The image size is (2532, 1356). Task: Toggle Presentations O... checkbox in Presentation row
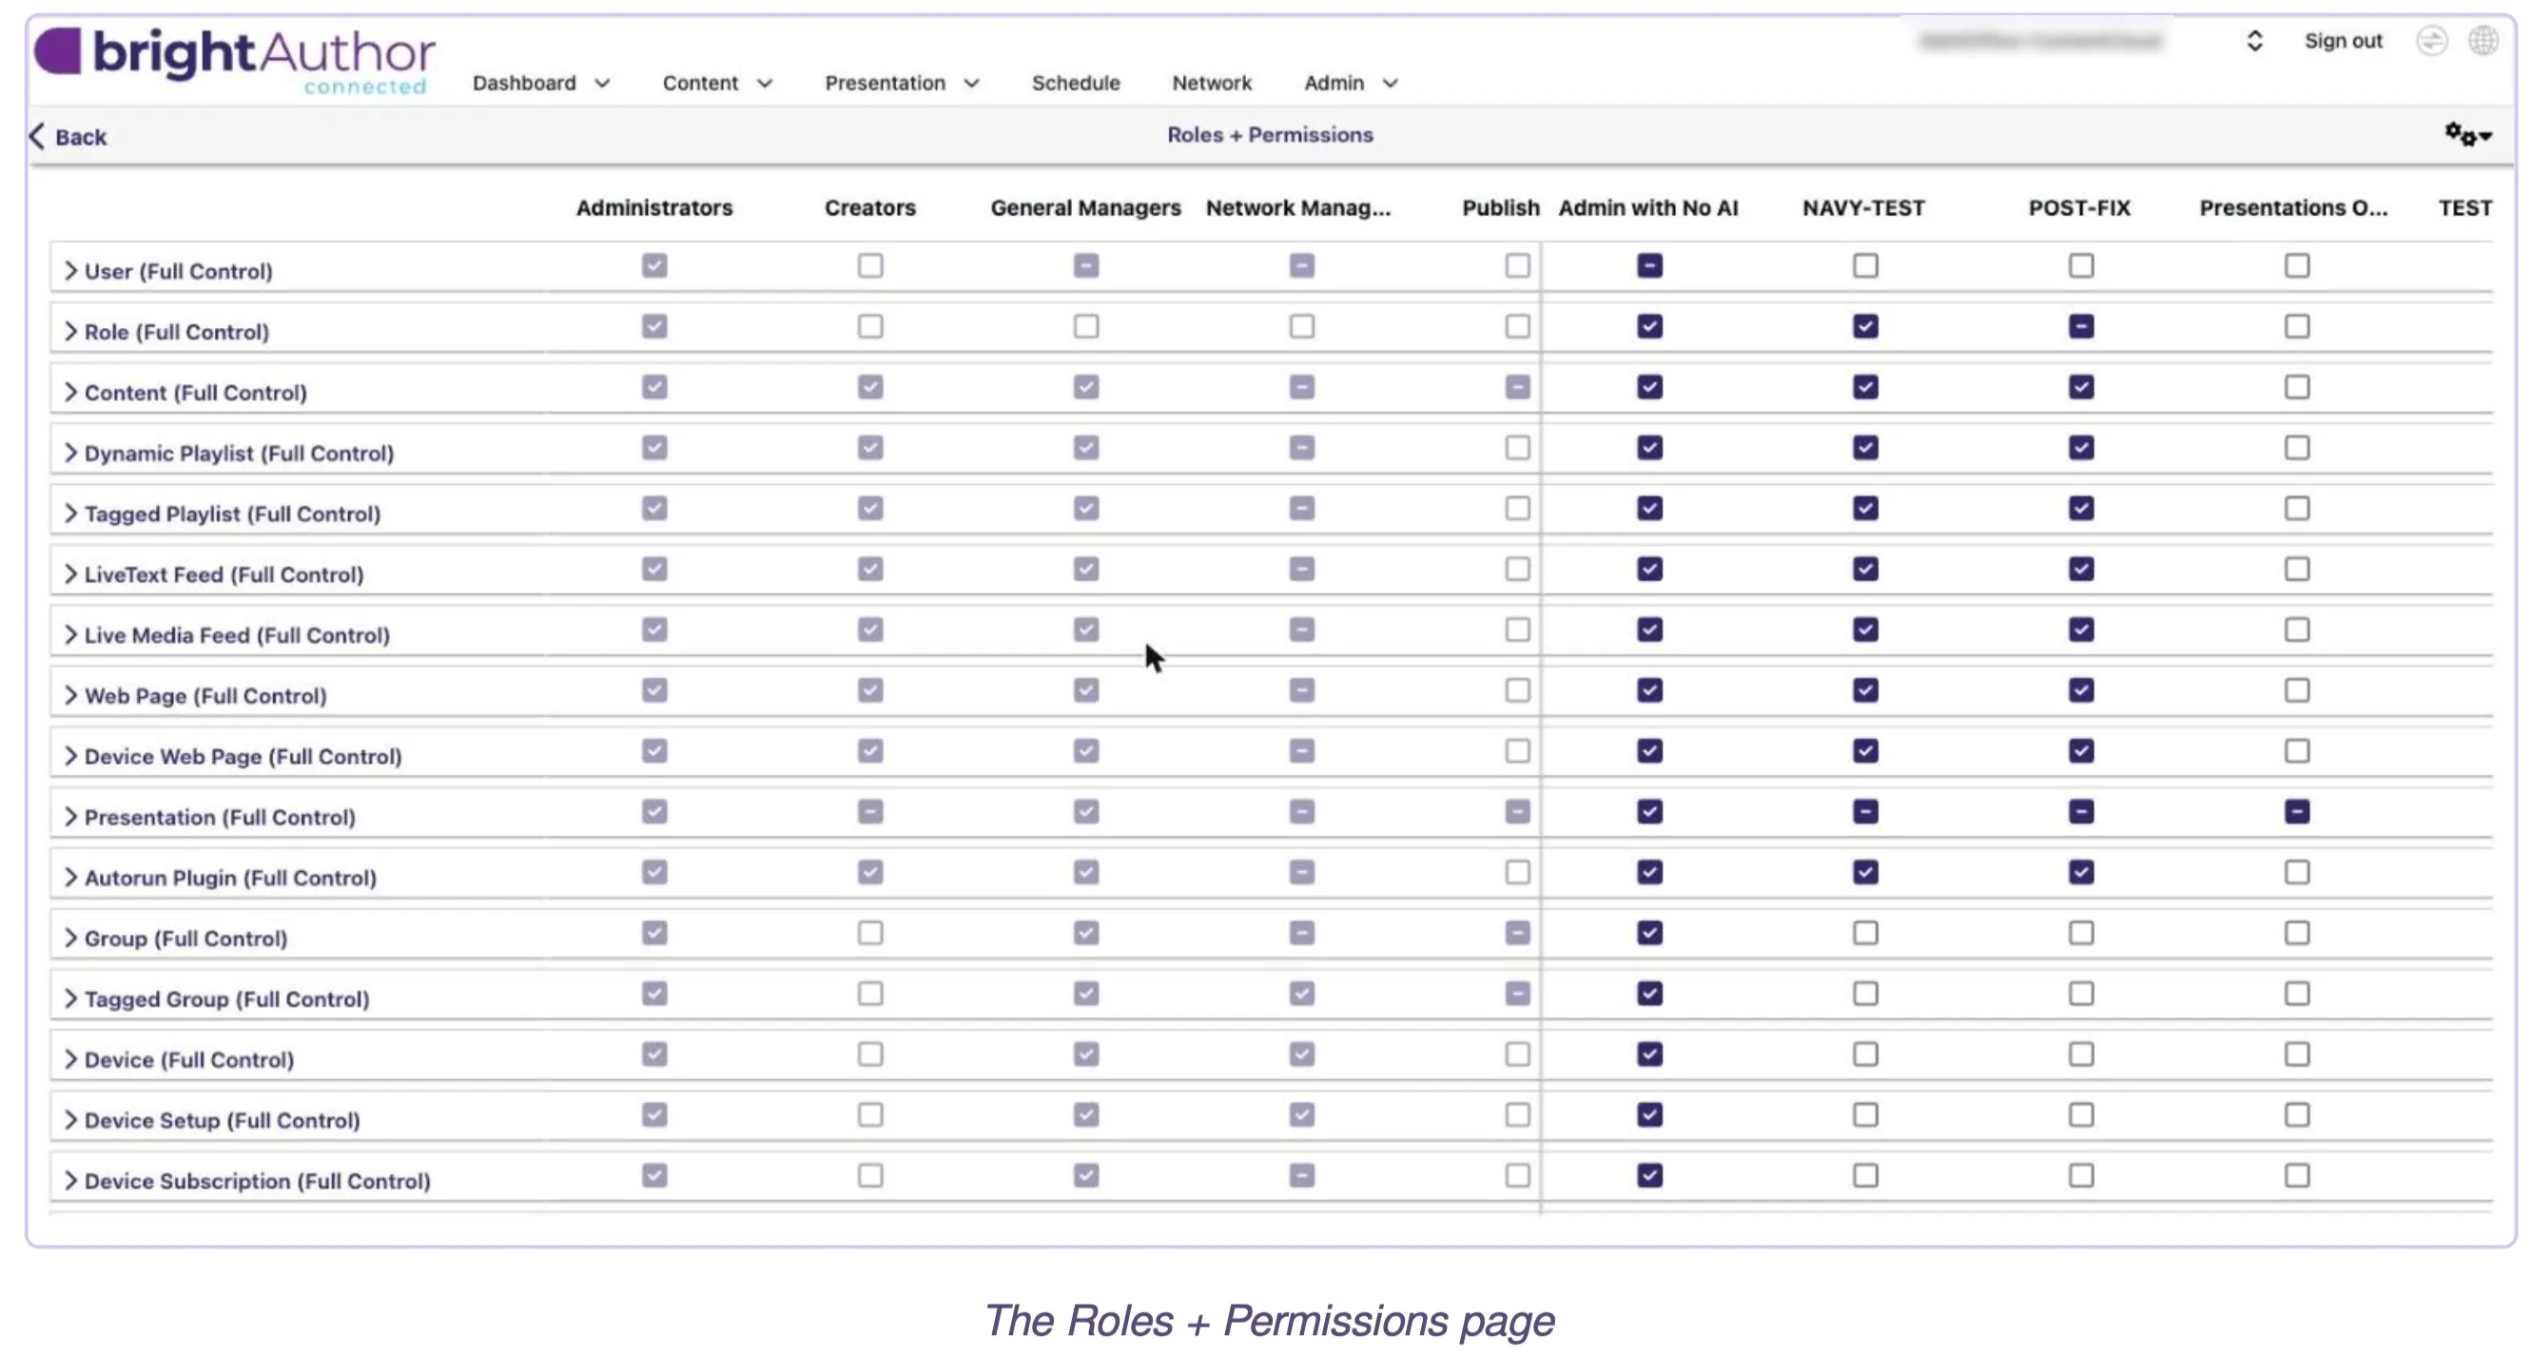tap(2296, 812)
